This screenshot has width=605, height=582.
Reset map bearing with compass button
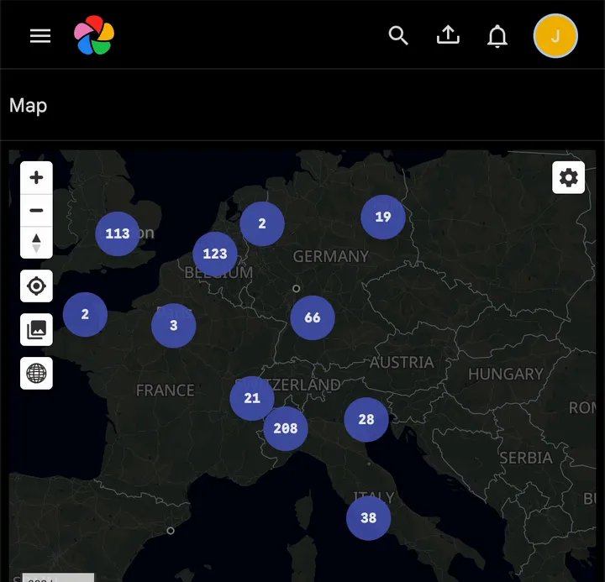click(x=36, y=243)
